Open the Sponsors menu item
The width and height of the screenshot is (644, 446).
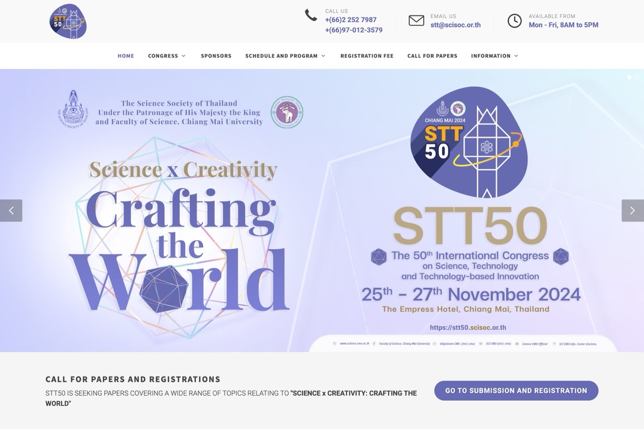[216, 56]
